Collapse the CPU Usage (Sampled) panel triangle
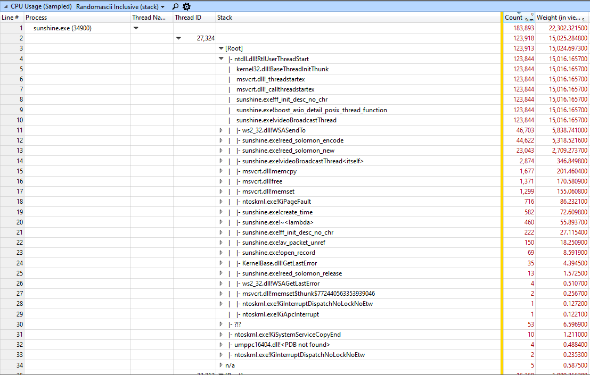This screenshot has height=375, width=590. click(x=6, y=6)
